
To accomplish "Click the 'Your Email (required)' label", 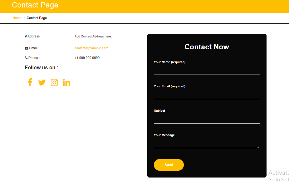I will pyautogui.click(x=169, y=86).
